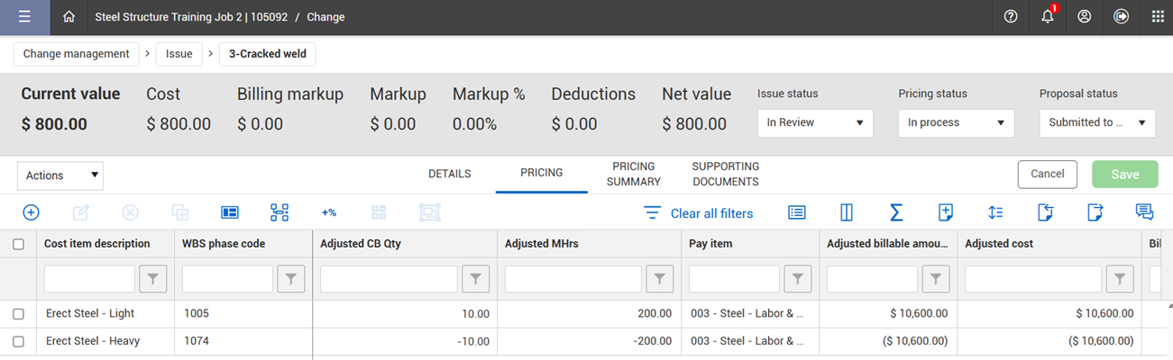
Task: Open the Supporting Documents tab
Action: 725,174
